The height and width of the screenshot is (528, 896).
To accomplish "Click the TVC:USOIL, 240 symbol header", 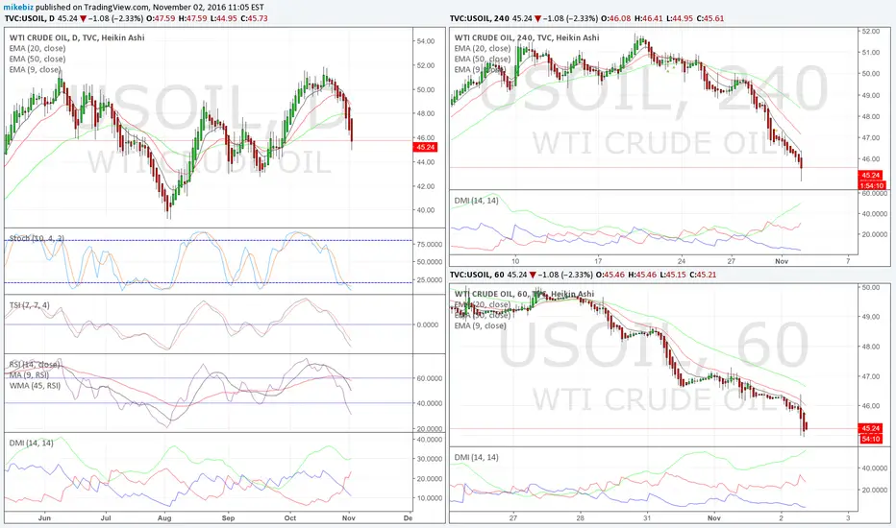I will coord(480,18).
